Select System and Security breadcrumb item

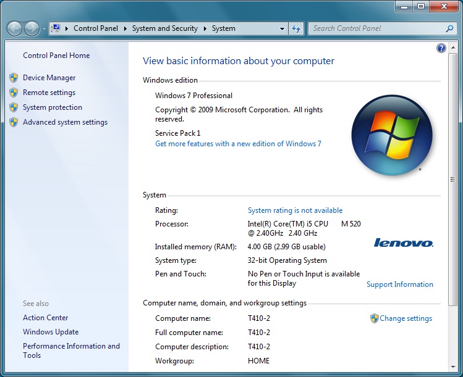coord(164,28)
